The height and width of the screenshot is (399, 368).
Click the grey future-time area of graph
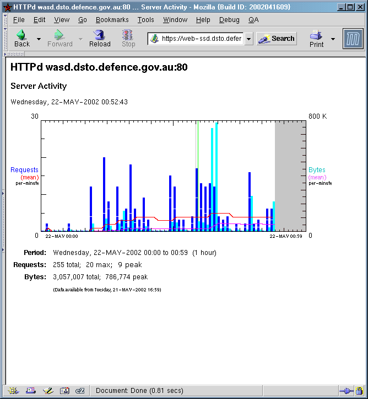coord(290,176)
